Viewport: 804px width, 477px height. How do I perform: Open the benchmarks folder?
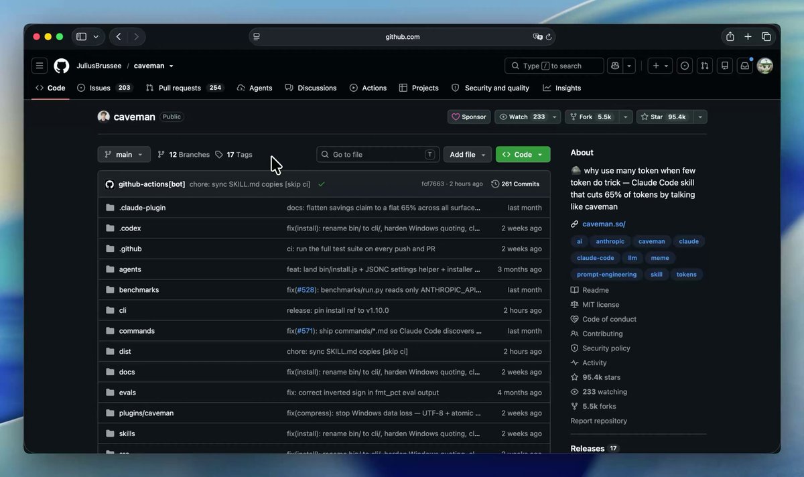pyautogui.click(x=139, y=289)
